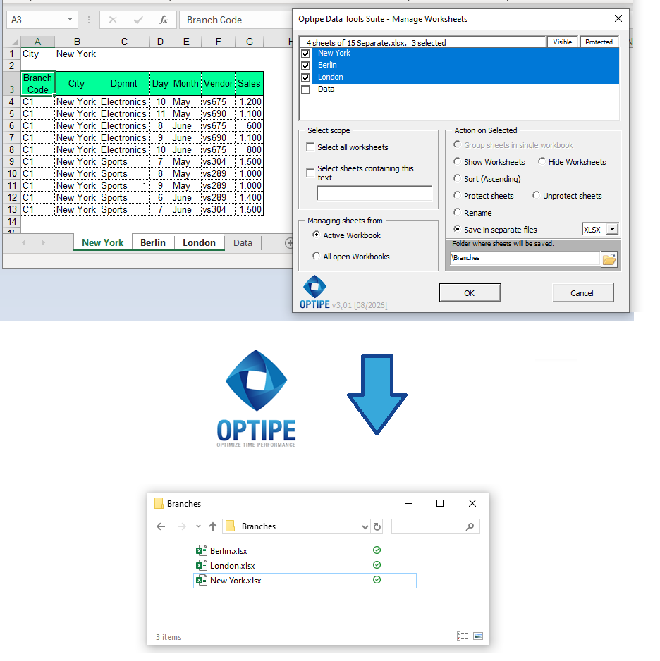Screen dimensions: 660x661
Task: Click the Branches folder path field
Action: (525, 258)
